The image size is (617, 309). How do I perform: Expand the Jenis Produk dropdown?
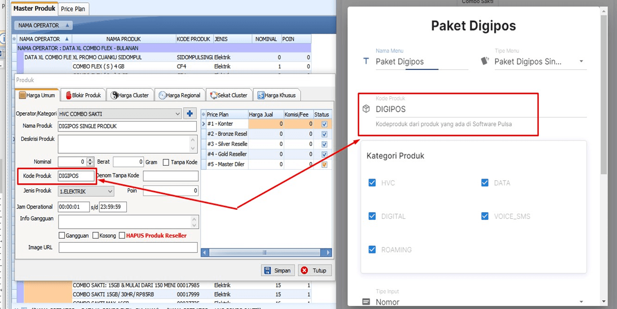coord(110,192)
